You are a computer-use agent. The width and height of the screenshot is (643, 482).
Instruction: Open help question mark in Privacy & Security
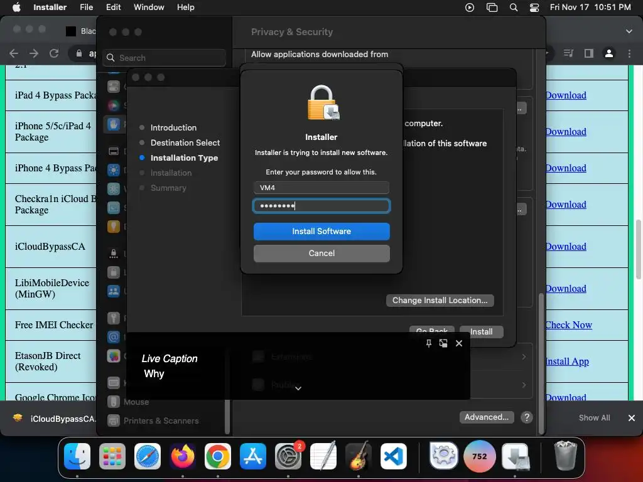pyautogui.click(x=527, y=417)
